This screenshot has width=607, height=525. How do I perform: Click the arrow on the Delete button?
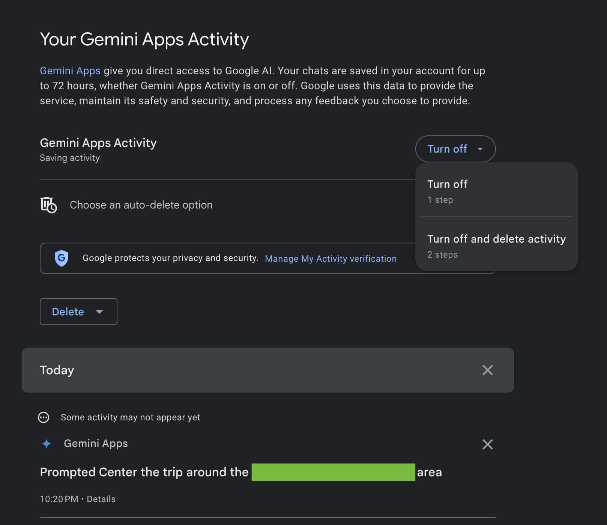(99, 312)
